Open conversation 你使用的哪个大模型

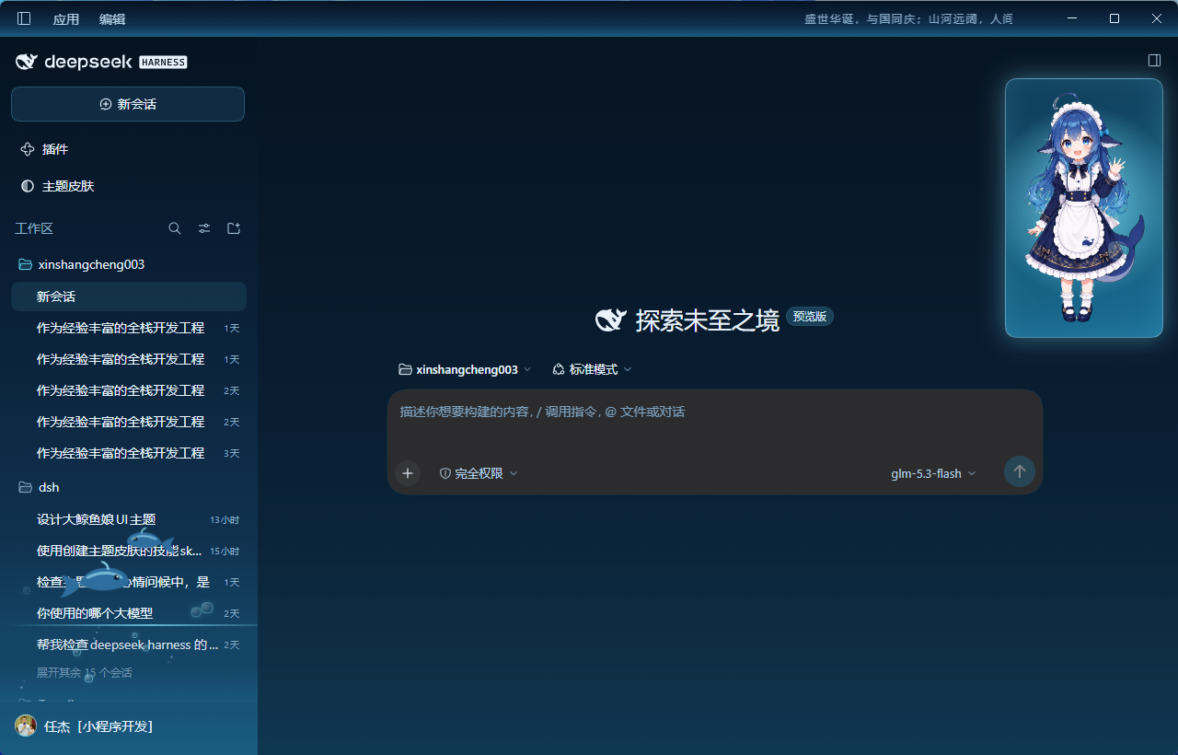click(x=129, y=613)
